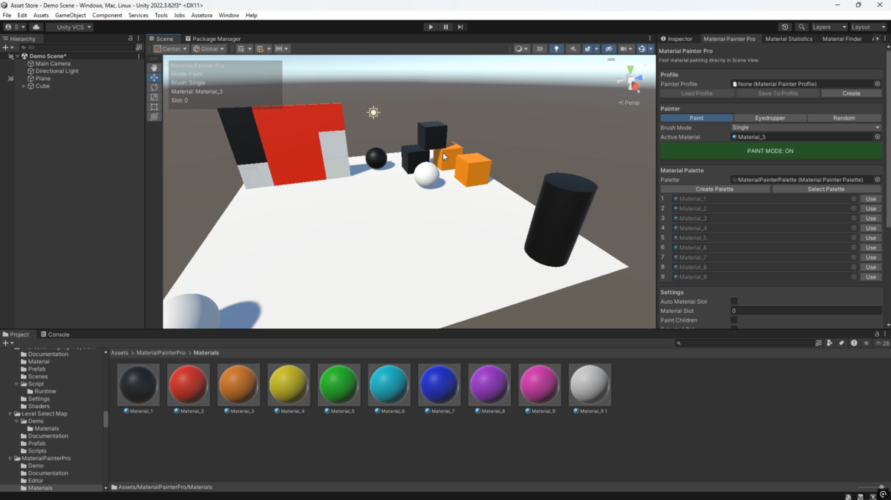Switch to the Inspector tab
891x500 pixels.
point(676,39)
